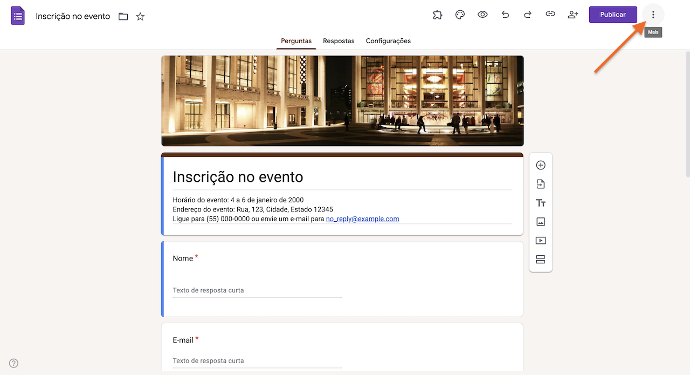Redo the last change

point(527,15)
